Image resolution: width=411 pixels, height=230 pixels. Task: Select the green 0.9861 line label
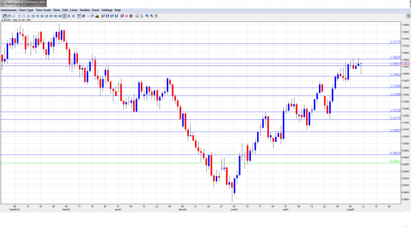(395, 161)
